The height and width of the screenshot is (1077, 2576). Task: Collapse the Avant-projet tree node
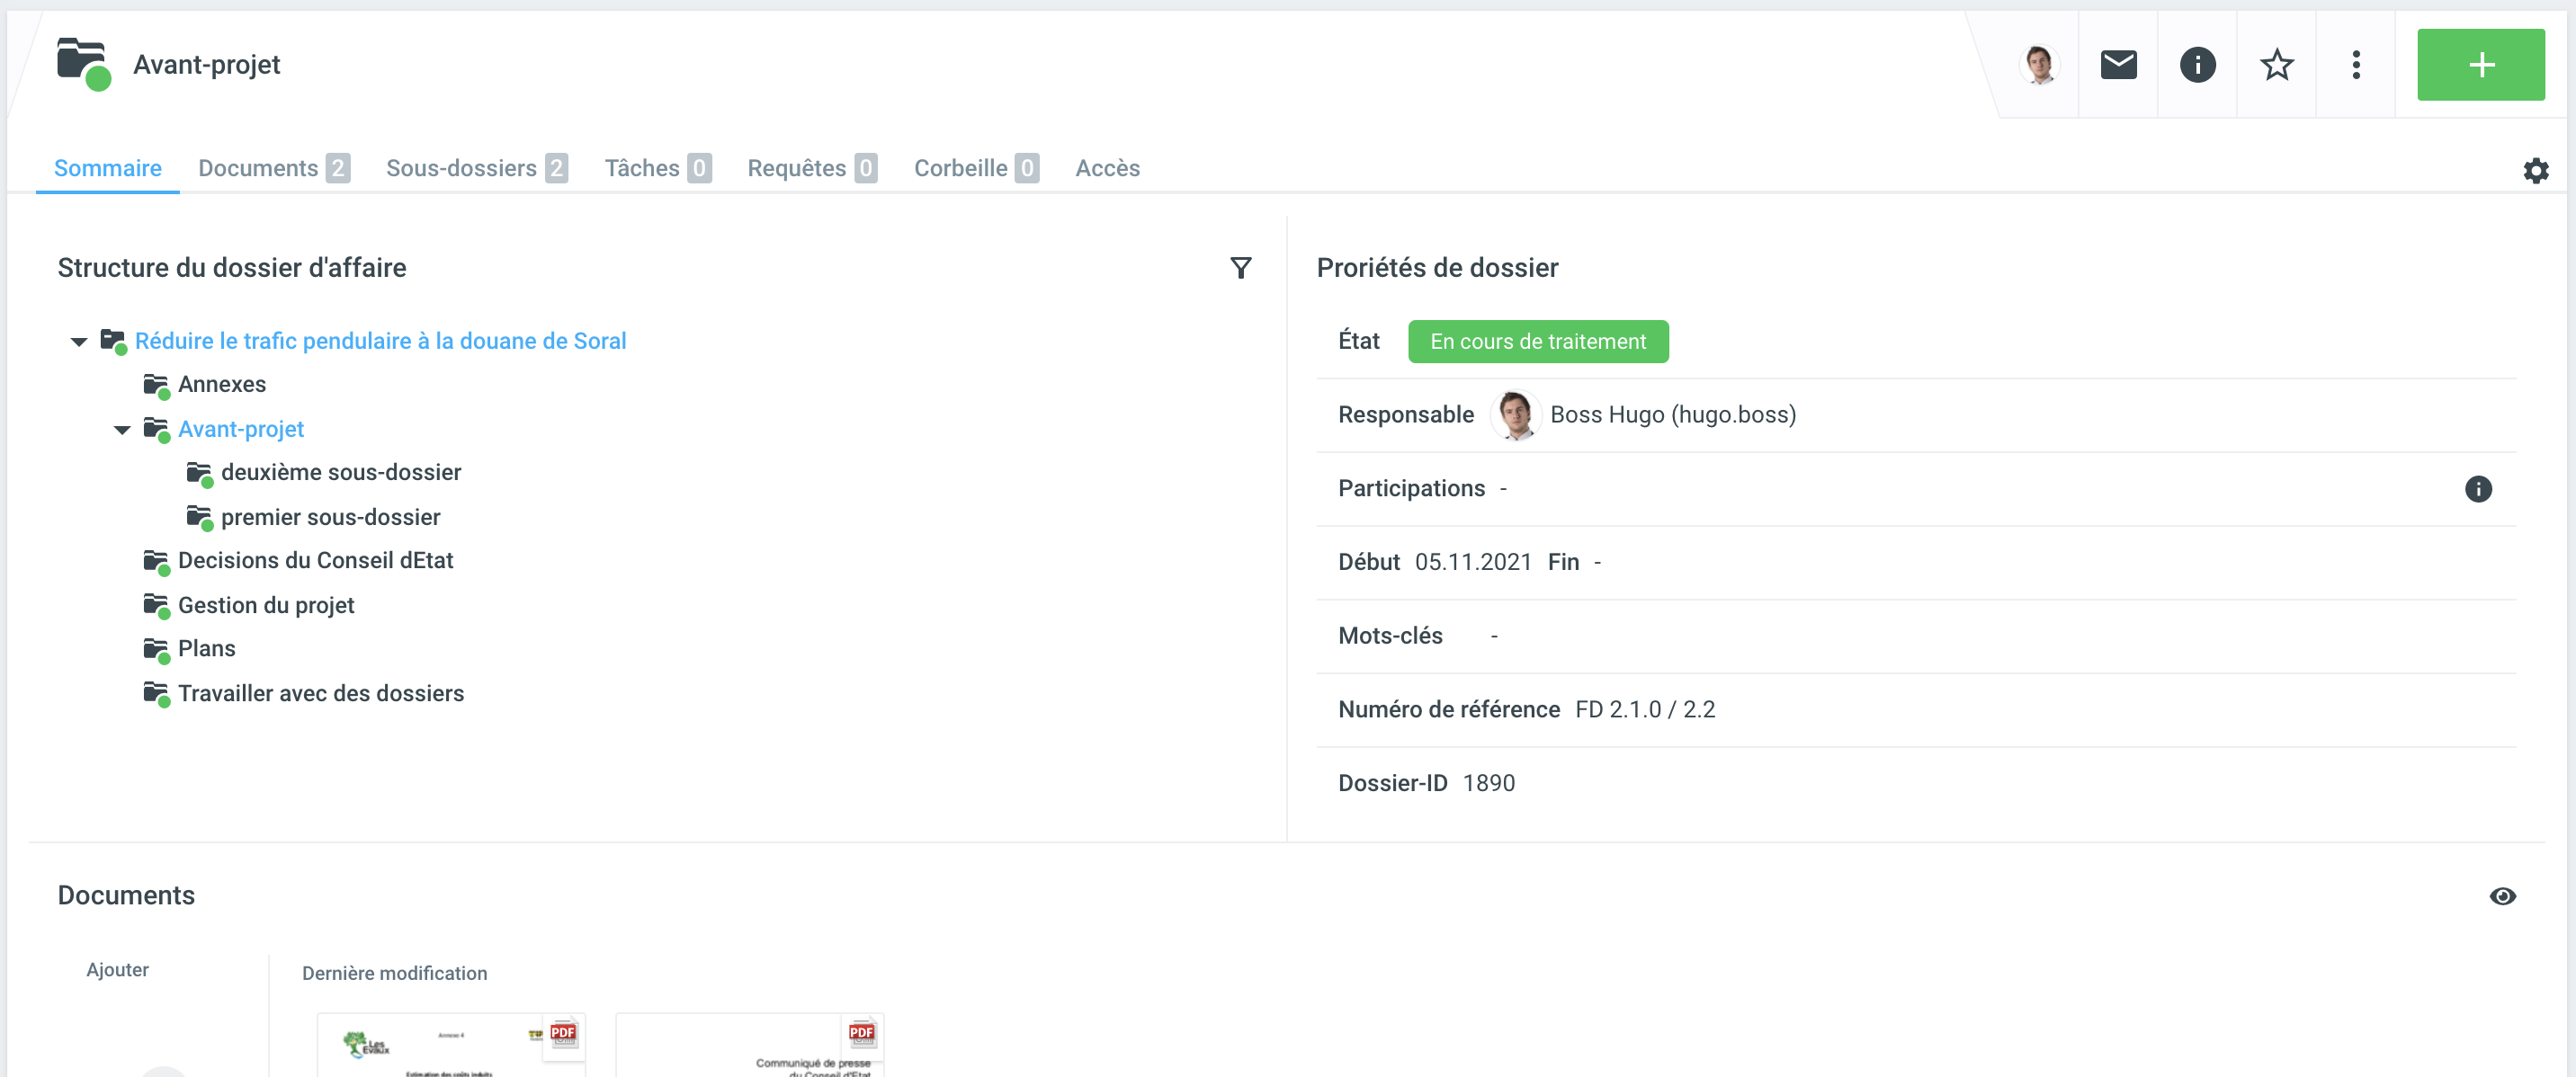point(122,430)
